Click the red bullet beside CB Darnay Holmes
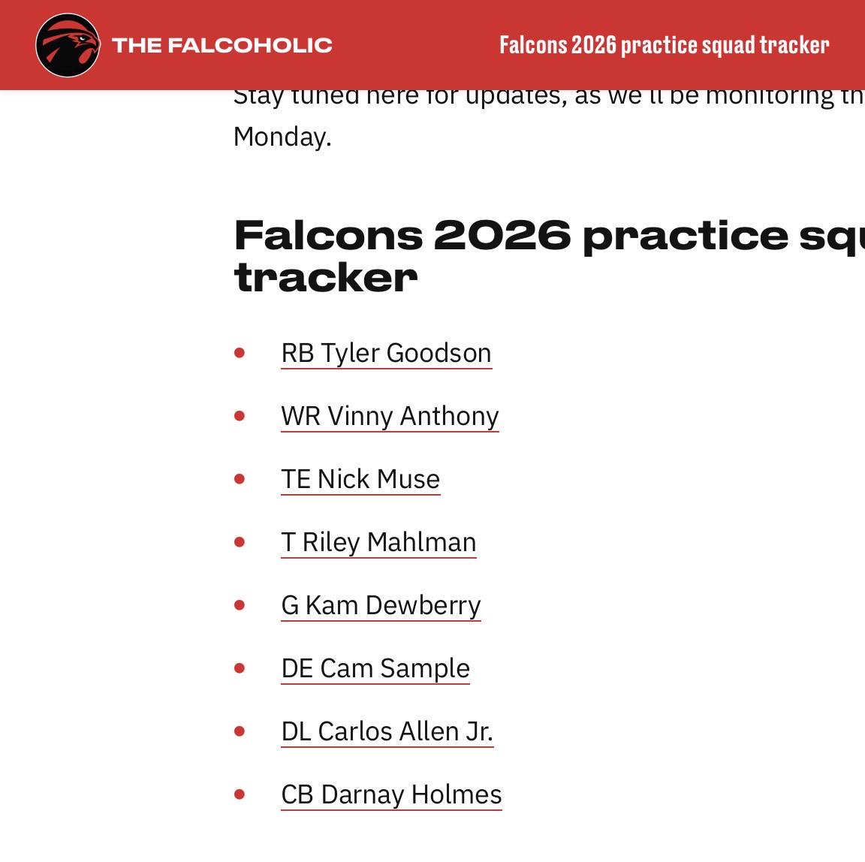 pyautogui.click(x=240, y=794)
